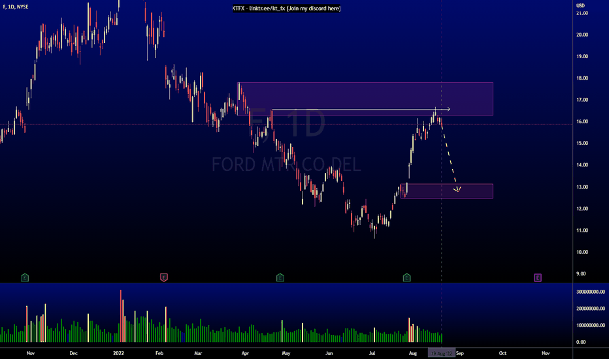The width and height of the screenshot is (609, 359).
Task: Click the Jun label on time axis
Action: (329, 353)
